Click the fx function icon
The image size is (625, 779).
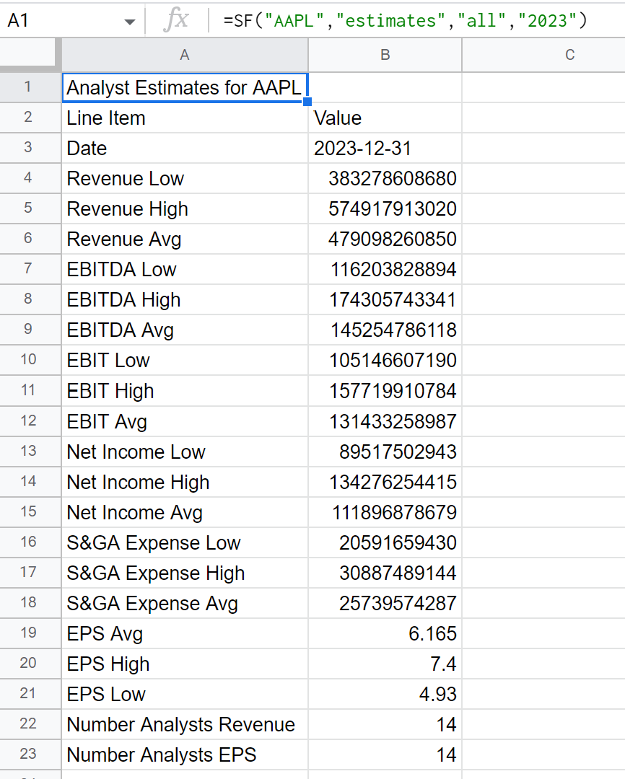[x=176, y=20]
